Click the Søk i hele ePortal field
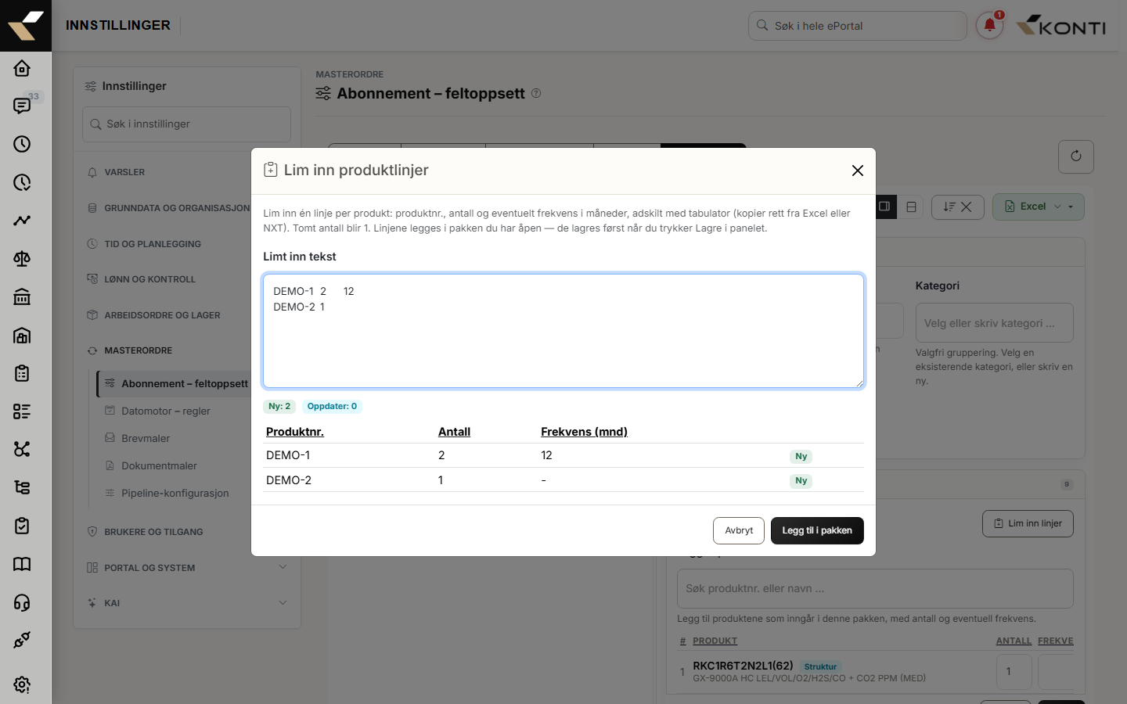 (x=858, y=26)
